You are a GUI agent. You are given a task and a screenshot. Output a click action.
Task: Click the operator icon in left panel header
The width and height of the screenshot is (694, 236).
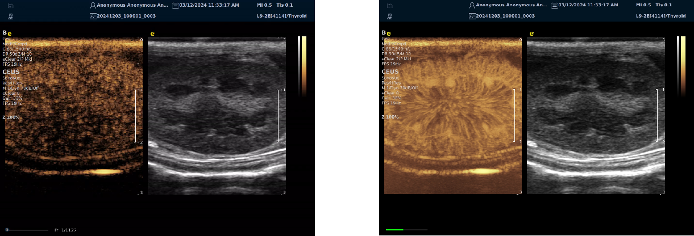[x=11, y=16]
